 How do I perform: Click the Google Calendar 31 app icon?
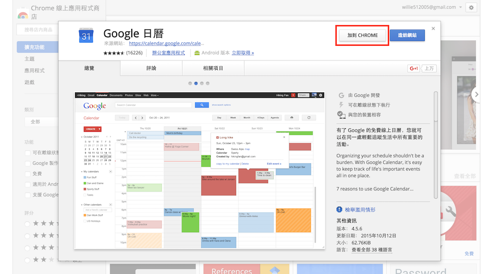click(86, 35)
